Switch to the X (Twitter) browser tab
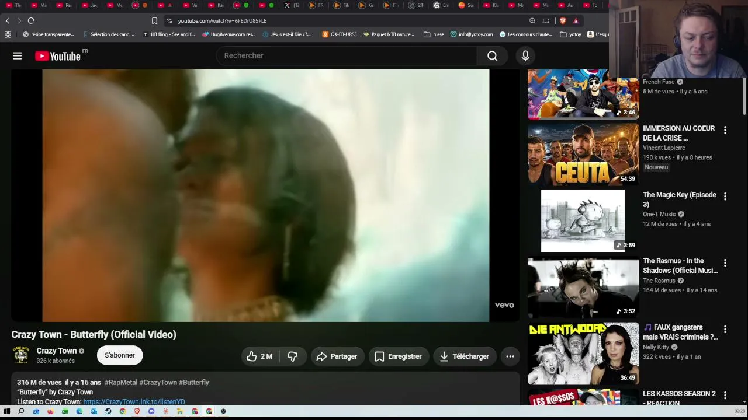The height and width of the screenshot is (420, 748). pos(291,5)
